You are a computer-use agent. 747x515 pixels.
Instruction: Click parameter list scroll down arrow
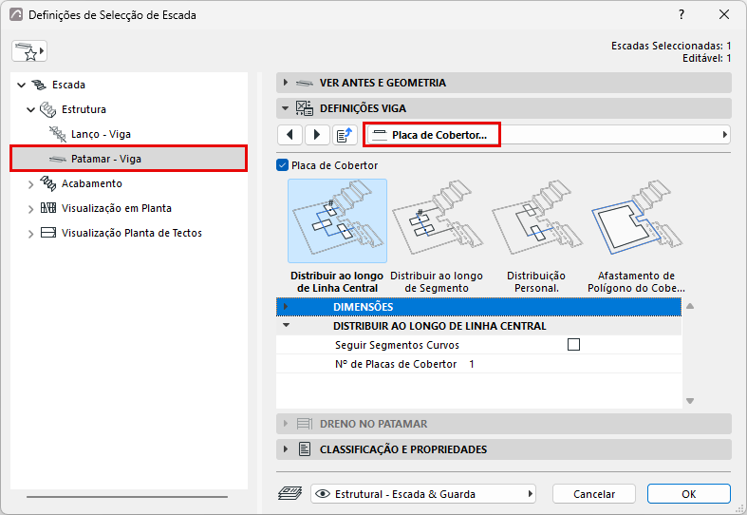[690, 401]
